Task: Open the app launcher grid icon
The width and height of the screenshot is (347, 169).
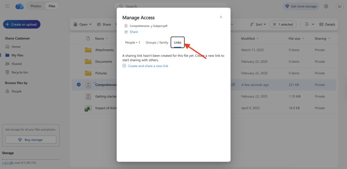Action: point(7,6)
